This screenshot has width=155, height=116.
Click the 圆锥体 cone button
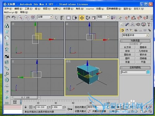click(x=143, y=47)
